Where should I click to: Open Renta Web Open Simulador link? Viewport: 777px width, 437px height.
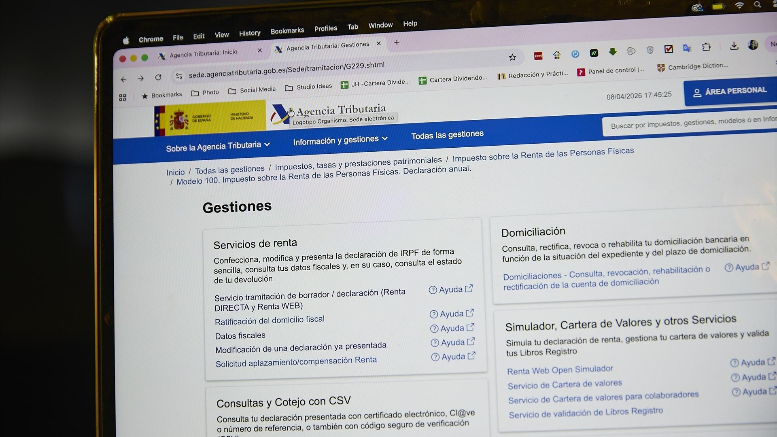pyautogui.click(x=560, y=370)
